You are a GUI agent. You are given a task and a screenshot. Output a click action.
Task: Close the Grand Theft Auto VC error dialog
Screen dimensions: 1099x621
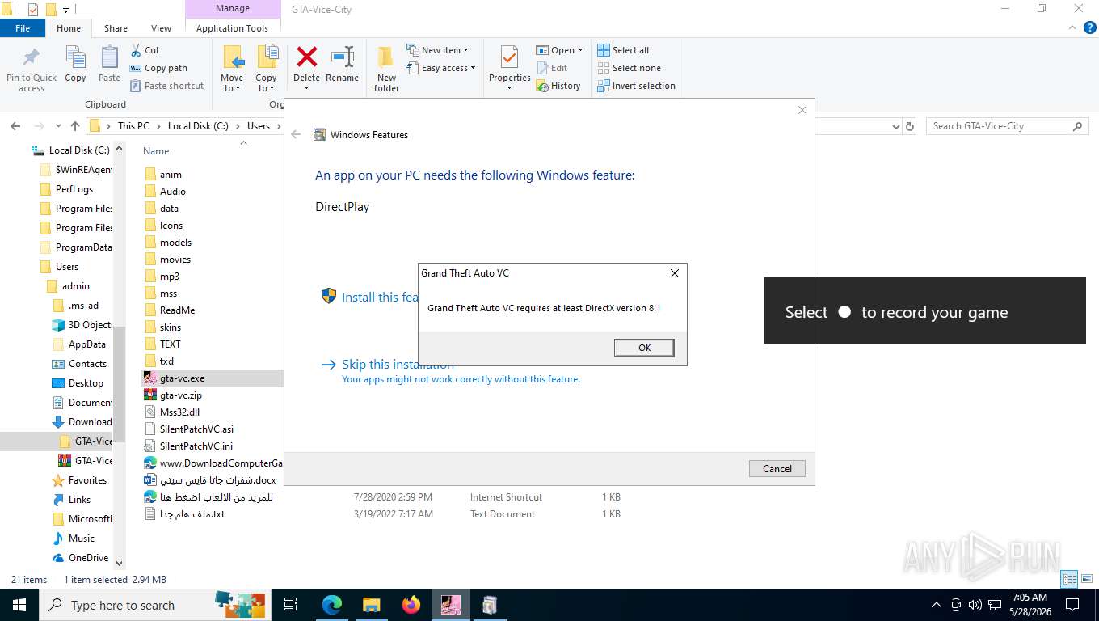675,273
